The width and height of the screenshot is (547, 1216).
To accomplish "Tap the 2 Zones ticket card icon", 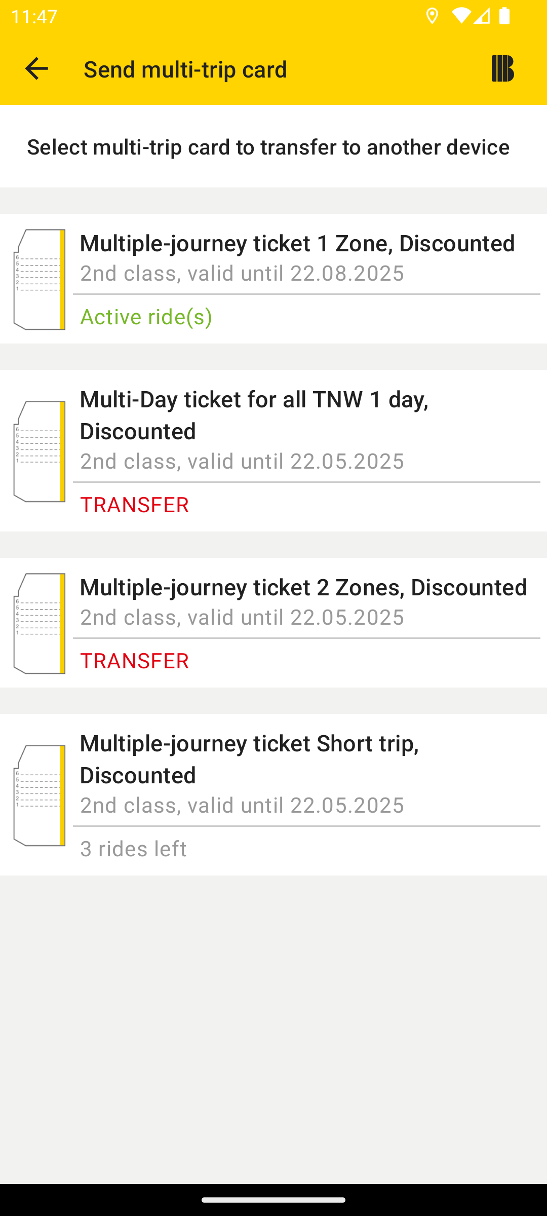I will [x=40, y=624].
